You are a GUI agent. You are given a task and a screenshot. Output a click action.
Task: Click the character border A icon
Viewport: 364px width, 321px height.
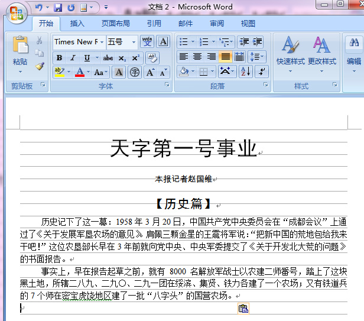click(x=163, y=42)
